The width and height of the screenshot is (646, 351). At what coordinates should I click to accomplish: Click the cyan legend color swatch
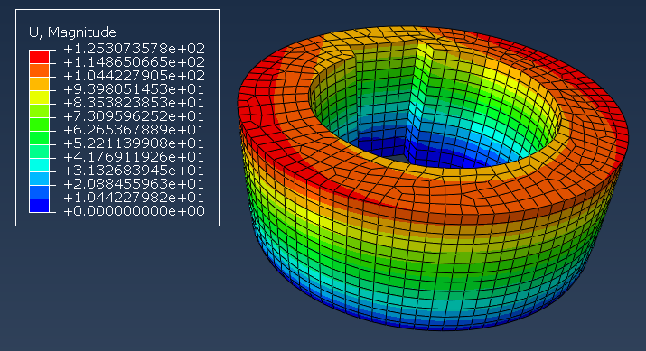pos(39,165)
